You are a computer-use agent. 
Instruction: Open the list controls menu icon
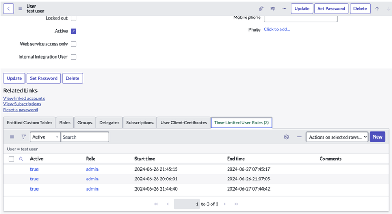[x=12, y=137]
